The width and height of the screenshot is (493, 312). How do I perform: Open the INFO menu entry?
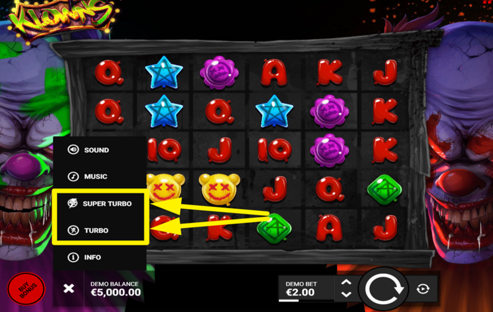click(100, 257)
